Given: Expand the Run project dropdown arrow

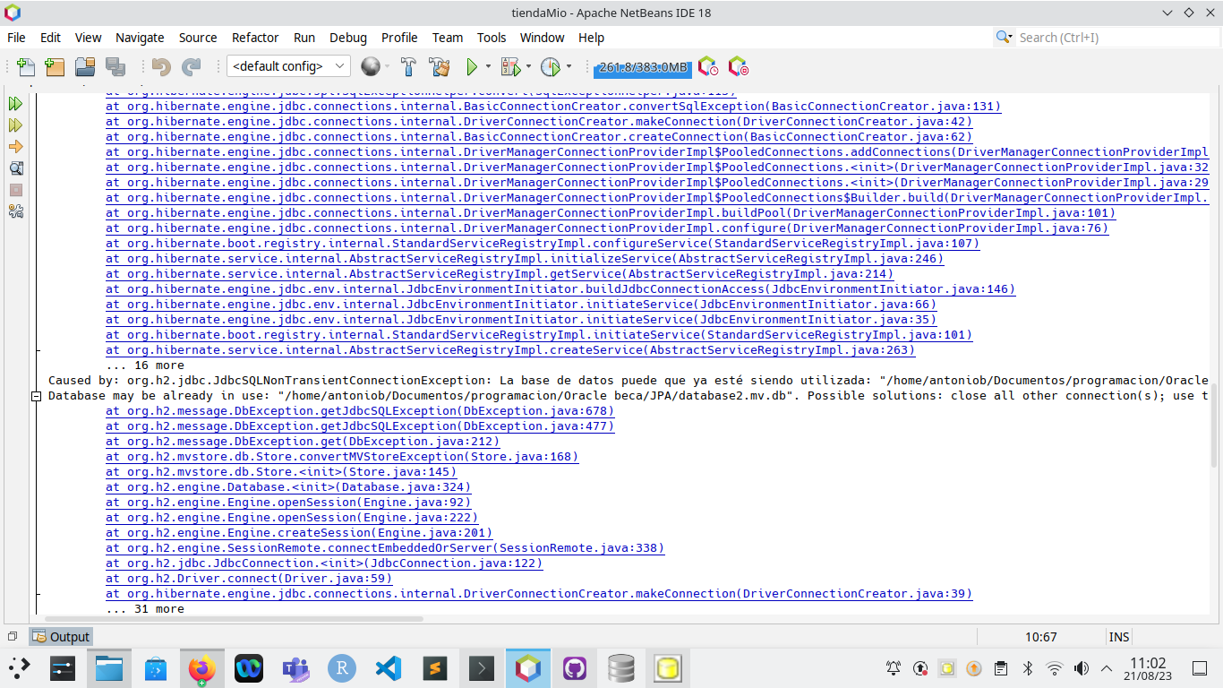Looking at the screenshot, I should click(x=488, y=66).
